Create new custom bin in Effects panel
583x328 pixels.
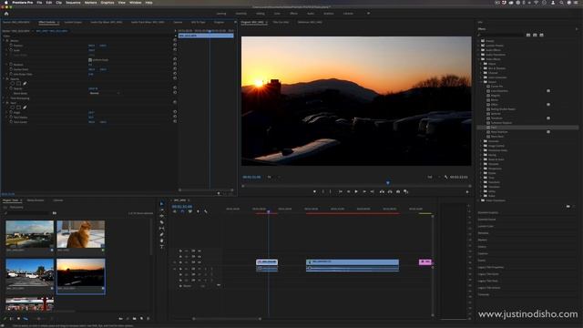pos(568,206)
